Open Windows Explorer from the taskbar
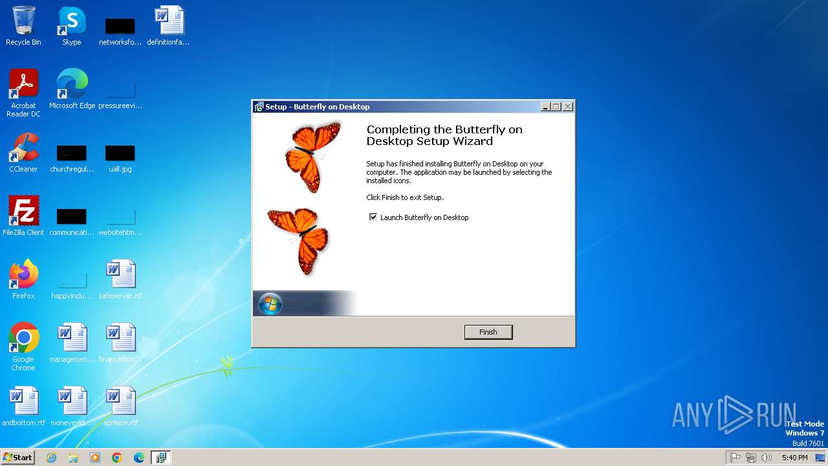Image resolution: width=828 pixels, height=466 pixels. coord(73,458)
